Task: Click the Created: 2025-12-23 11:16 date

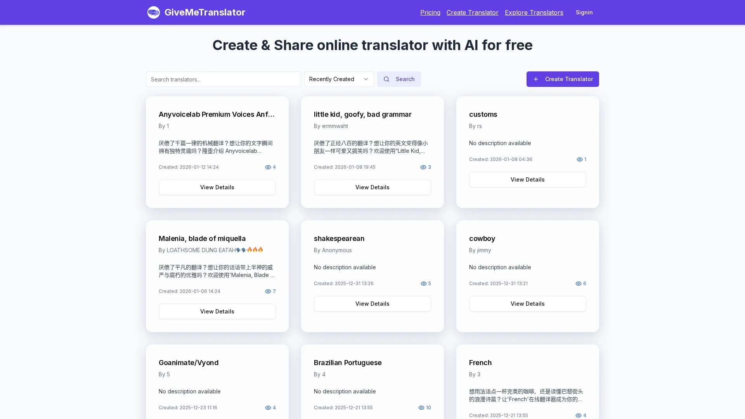Action: tap(188, 408)
